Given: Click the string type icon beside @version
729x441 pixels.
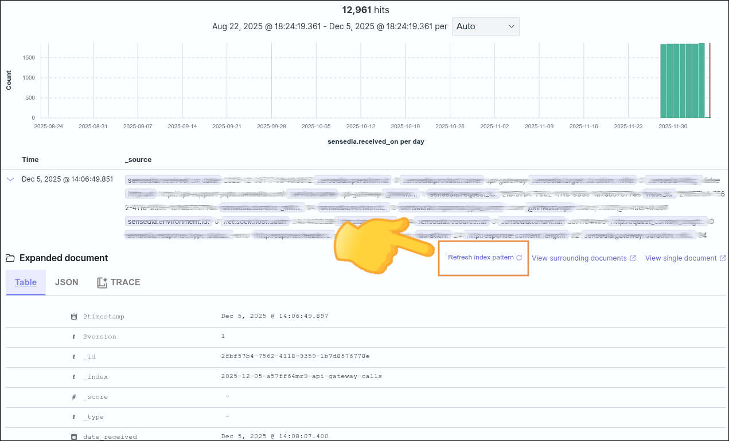Looking at the screenshot, I should (73, 336).
